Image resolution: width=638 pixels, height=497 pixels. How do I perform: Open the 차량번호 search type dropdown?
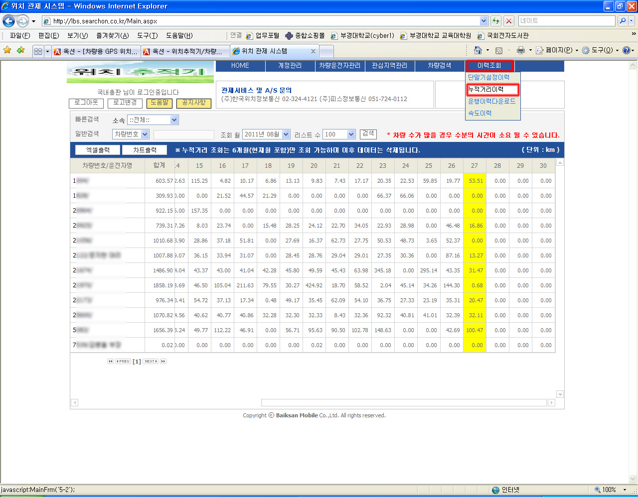(145, 134)
